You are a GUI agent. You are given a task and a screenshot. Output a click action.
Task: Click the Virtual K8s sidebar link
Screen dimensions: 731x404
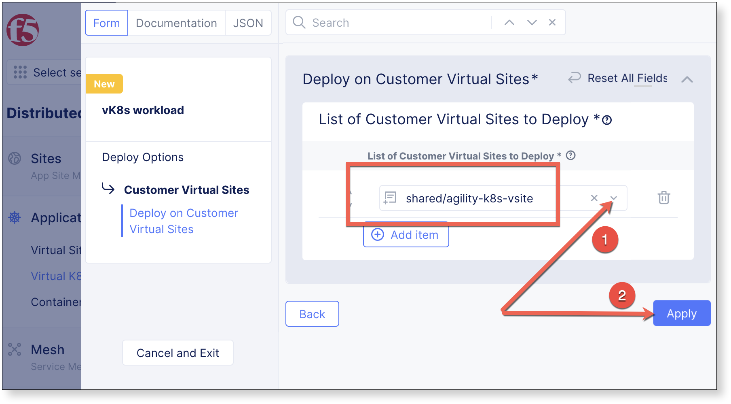point(56,276)
